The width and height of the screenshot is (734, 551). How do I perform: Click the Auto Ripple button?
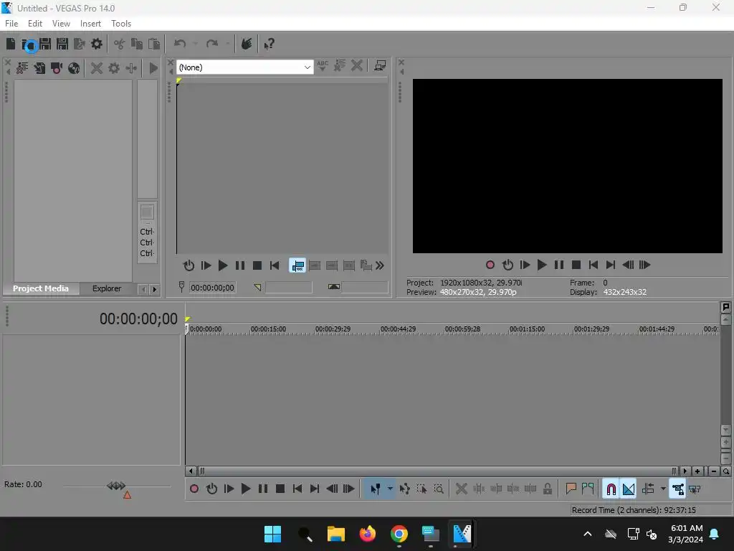648,489
